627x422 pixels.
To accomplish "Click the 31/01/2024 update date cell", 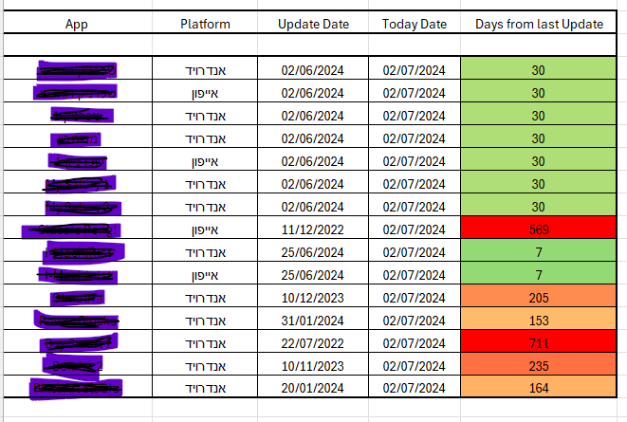I will [x=313, y=321].
